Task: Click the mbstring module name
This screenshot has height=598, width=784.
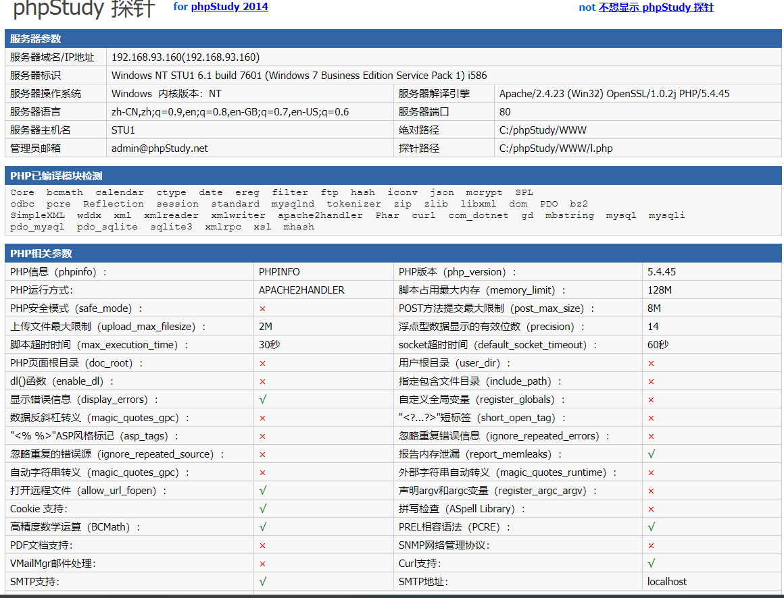Action: 570,215
